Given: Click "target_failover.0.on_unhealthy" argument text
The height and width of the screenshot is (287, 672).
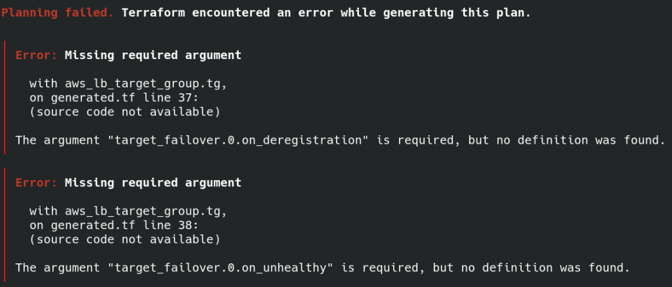Looking at the screenshot, I should coord(220,269).
